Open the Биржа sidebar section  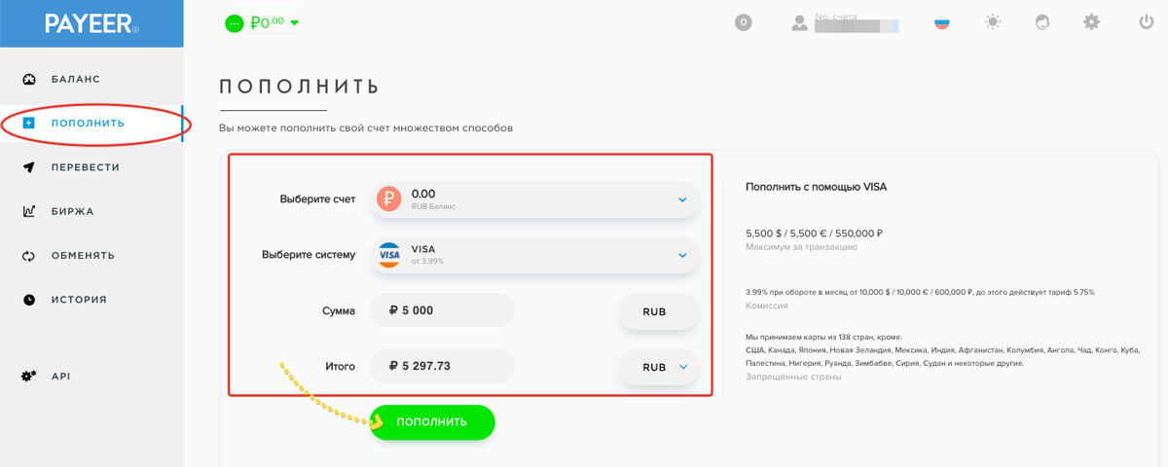(72, 211)
